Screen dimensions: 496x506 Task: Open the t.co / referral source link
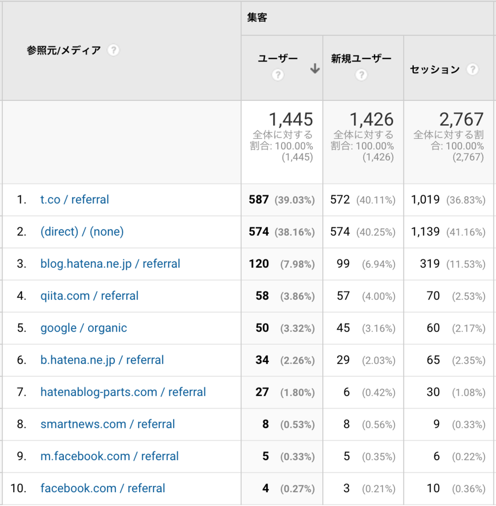74,200
